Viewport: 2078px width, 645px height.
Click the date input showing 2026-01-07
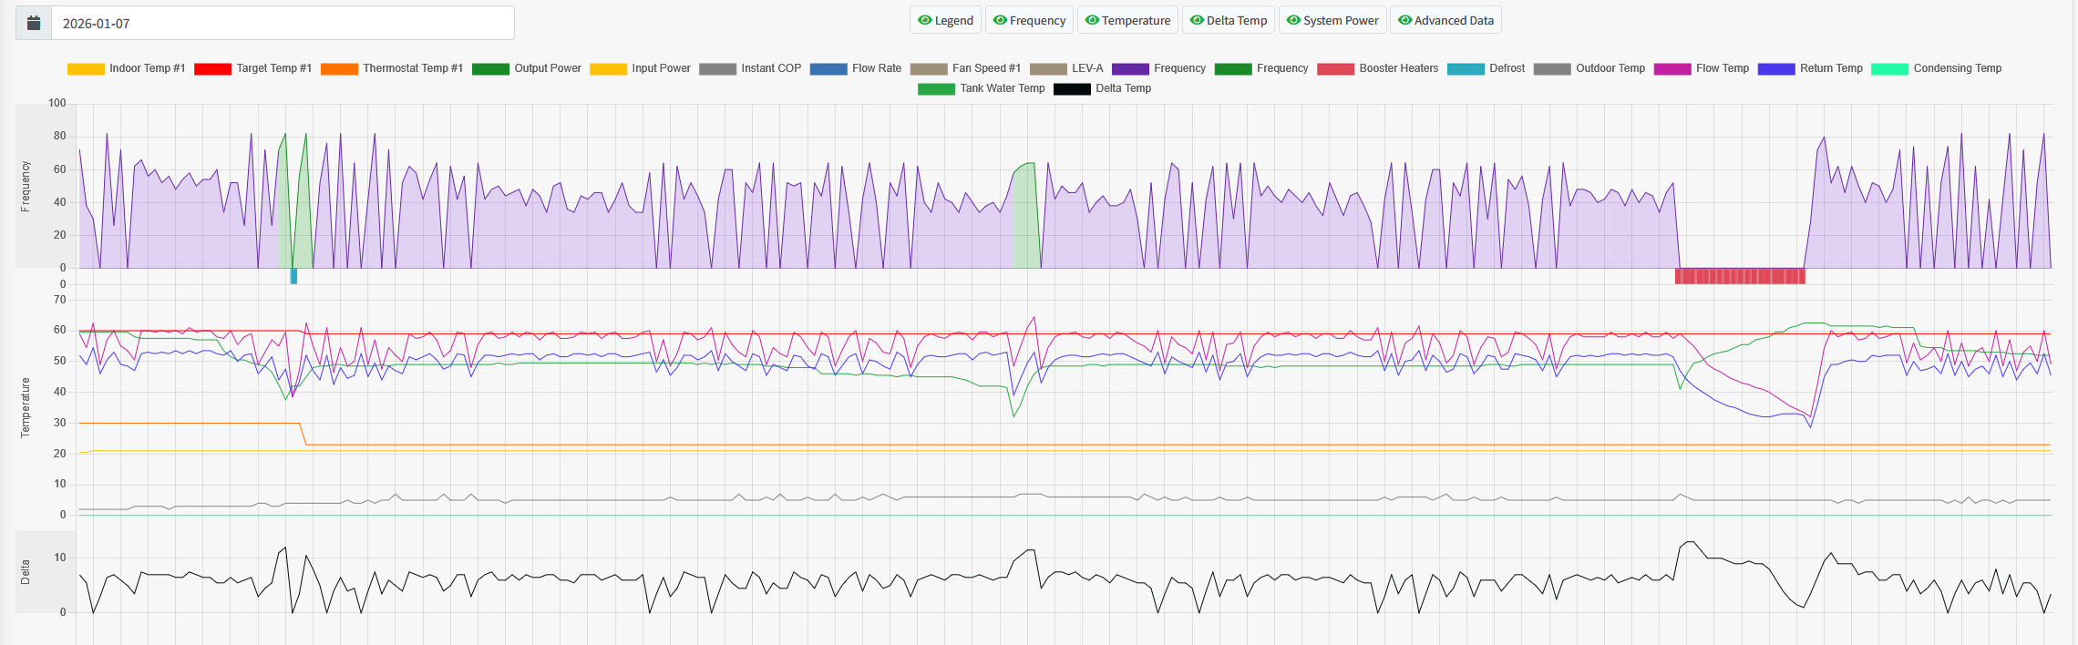click(283, 23)
